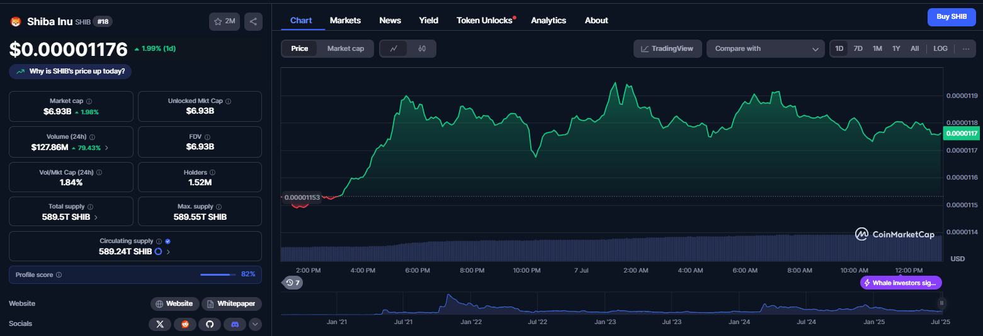
Task: Click the history events badge showing 7
Action: pos(292,283)
